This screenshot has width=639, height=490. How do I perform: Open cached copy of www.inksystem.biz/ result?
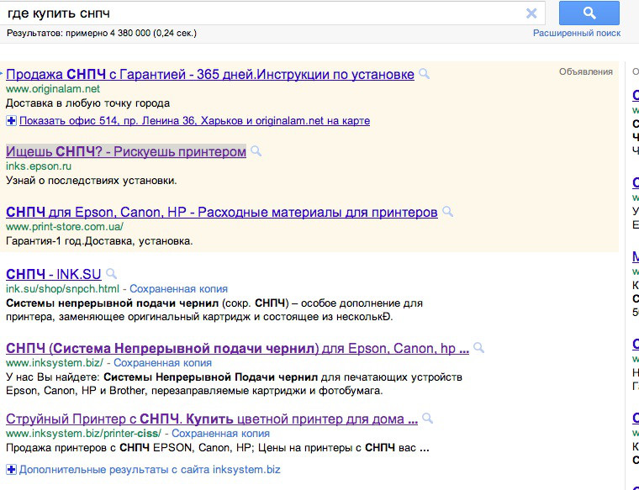click(x=162, y=362)
